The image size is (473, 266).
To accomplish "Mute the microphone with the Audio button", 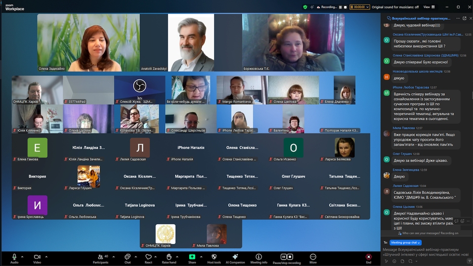I will click(x=14, y=259).
